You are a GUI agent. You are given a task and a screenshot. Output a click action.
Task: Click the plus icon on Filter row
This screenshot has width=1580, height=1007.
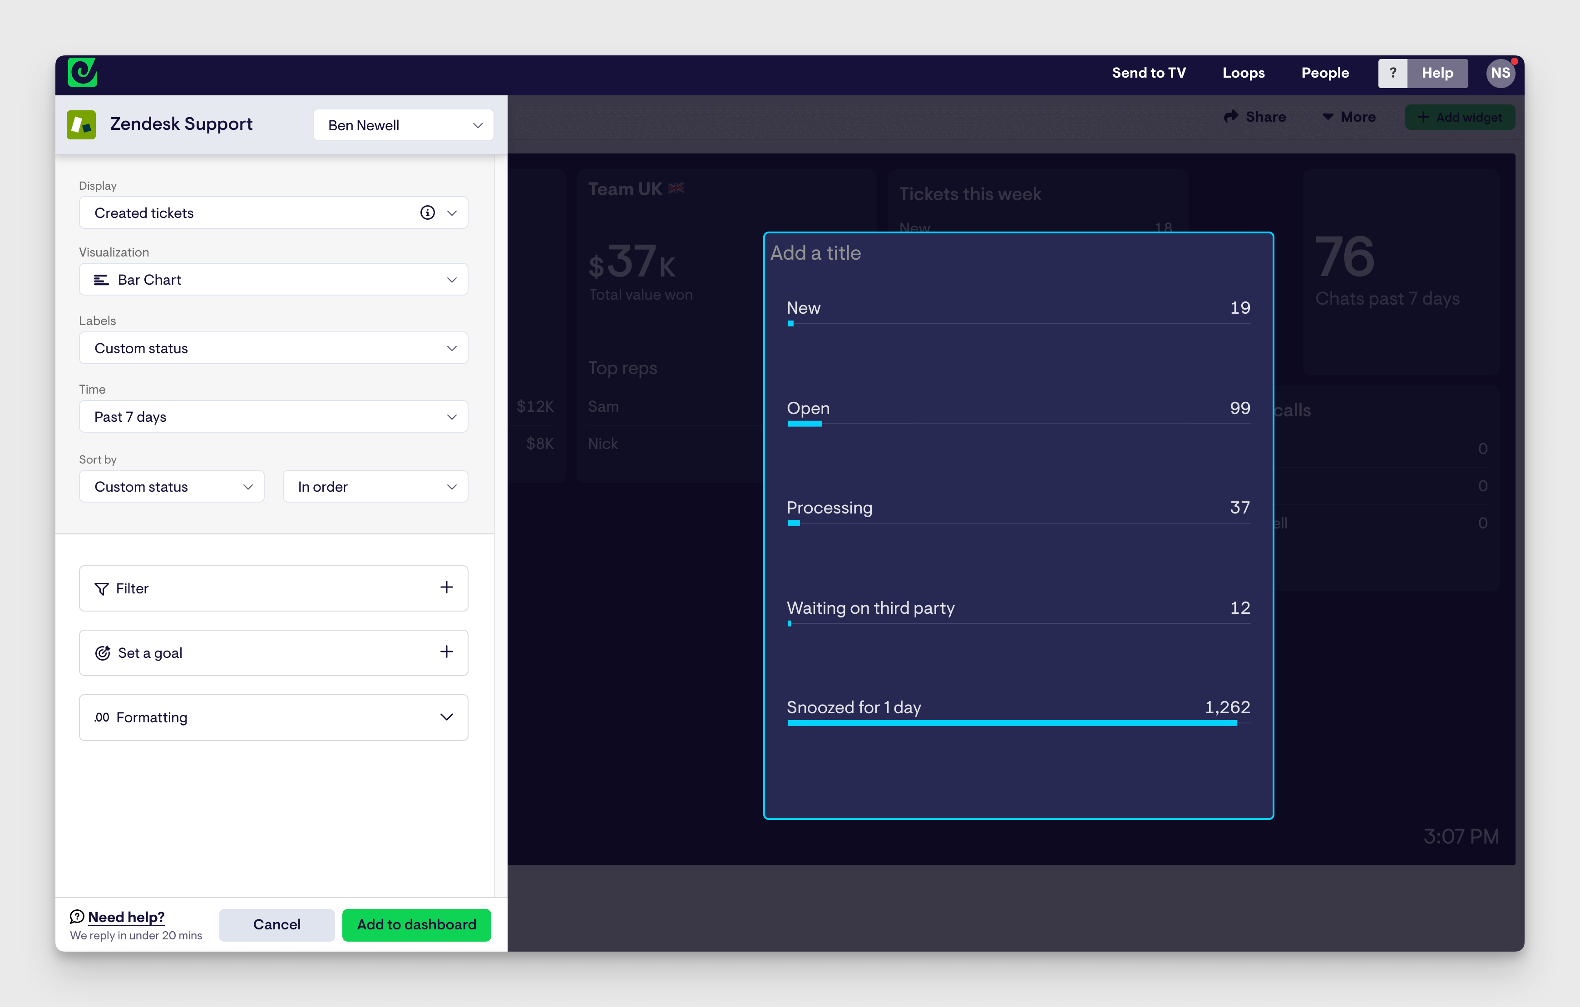click(x=446, y=587)
